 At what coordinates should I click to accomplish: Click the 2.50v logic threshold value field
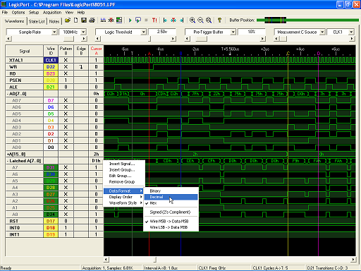162,32
